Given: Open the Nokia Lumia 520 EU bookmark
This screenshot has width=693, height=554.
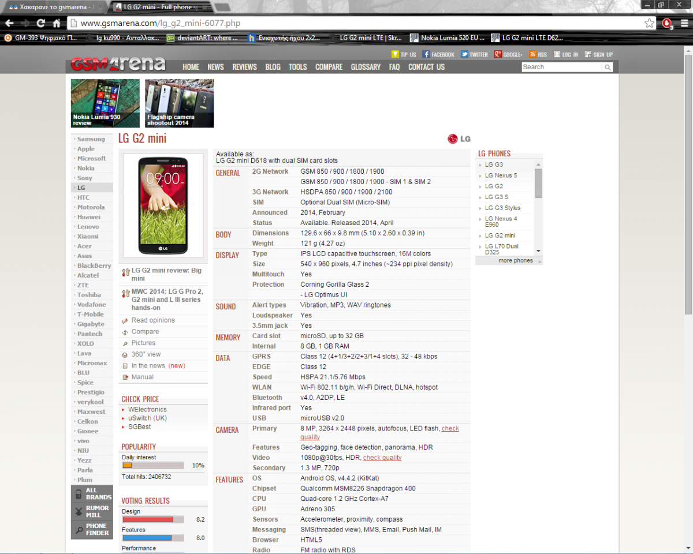Looking at the screenshot, I should (448, 38).
